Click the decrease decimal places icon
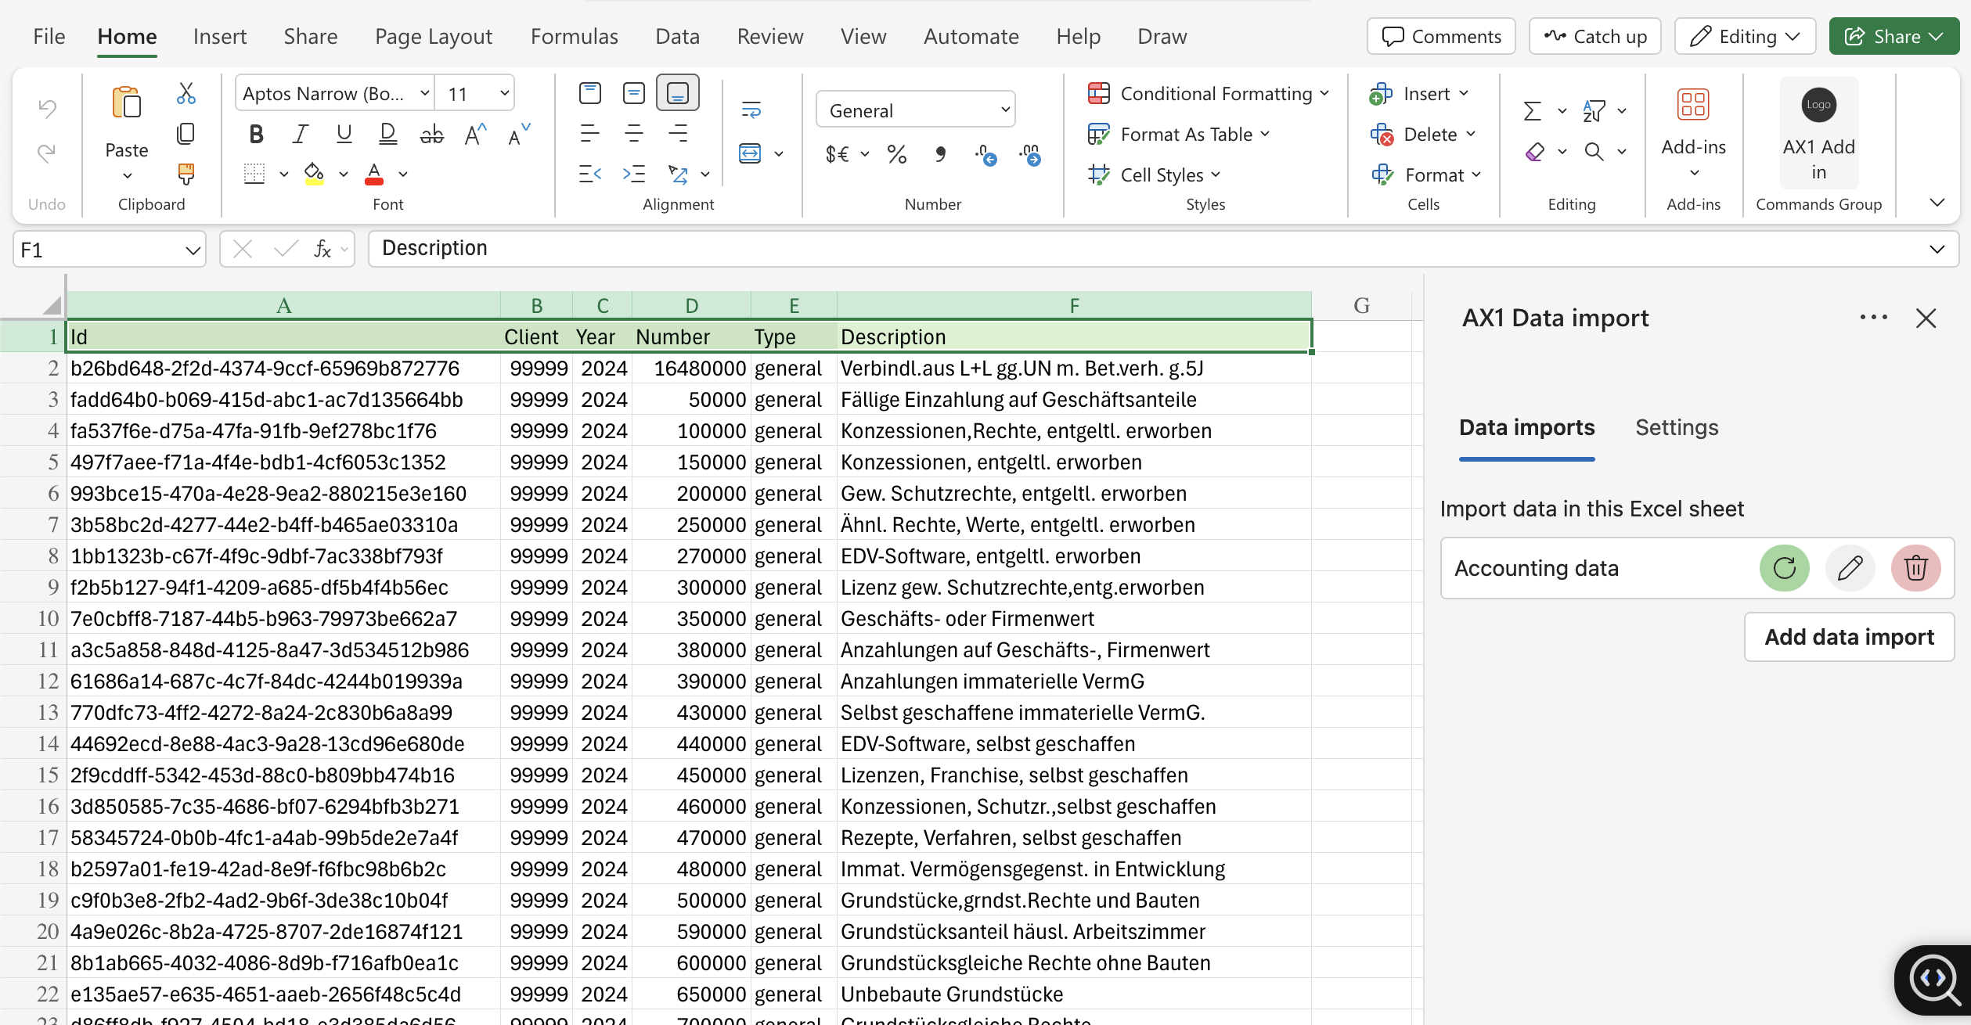This screenshot has height=1025, width=1971. click(986, 154)
